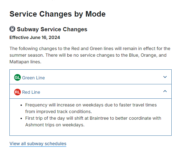Image resolution: width=188 pixels, height=149 pixels.
Task: Click the "Service Changes by Mode" heading
Action: pyautogui.click(x=57, y=14)
